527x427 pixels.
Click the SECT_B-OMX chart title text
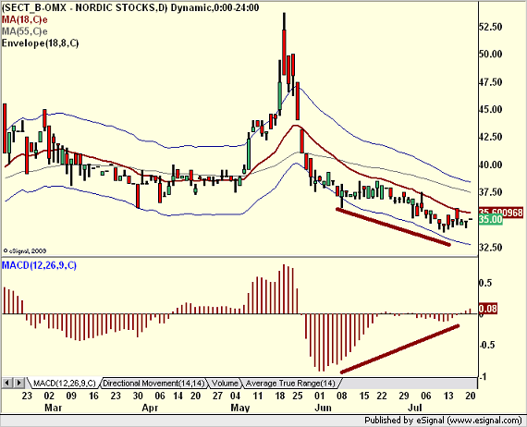point(130,7)
